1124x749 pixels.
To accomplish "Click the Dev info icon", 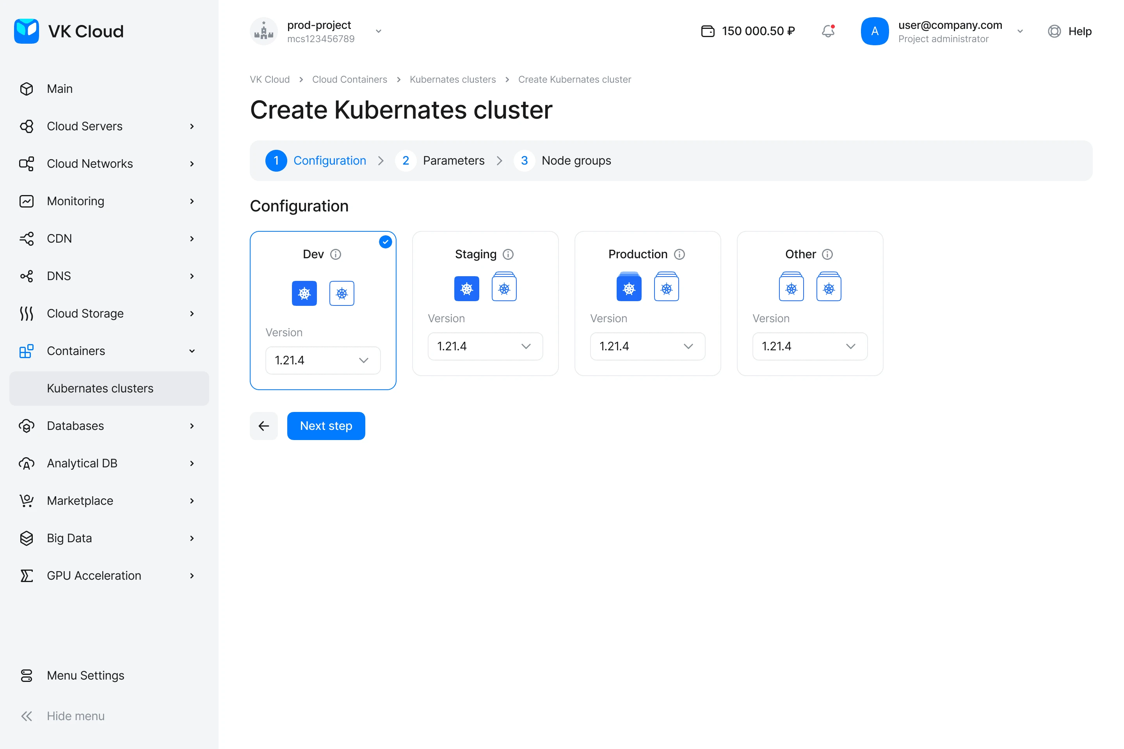I will 336,254.
